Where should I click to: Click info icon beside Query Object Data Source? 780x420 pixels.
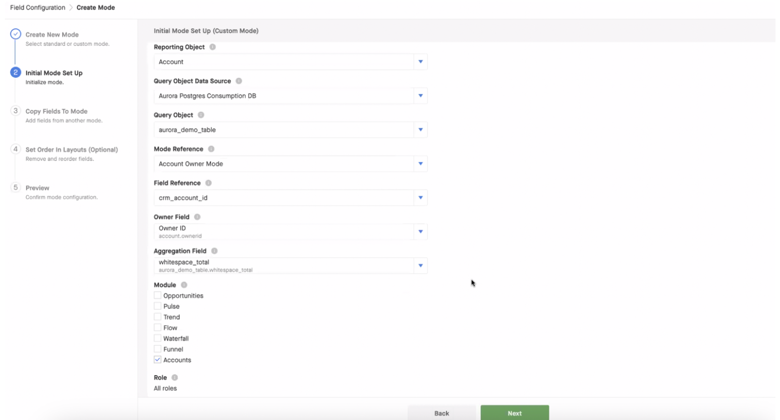point(239,81)
